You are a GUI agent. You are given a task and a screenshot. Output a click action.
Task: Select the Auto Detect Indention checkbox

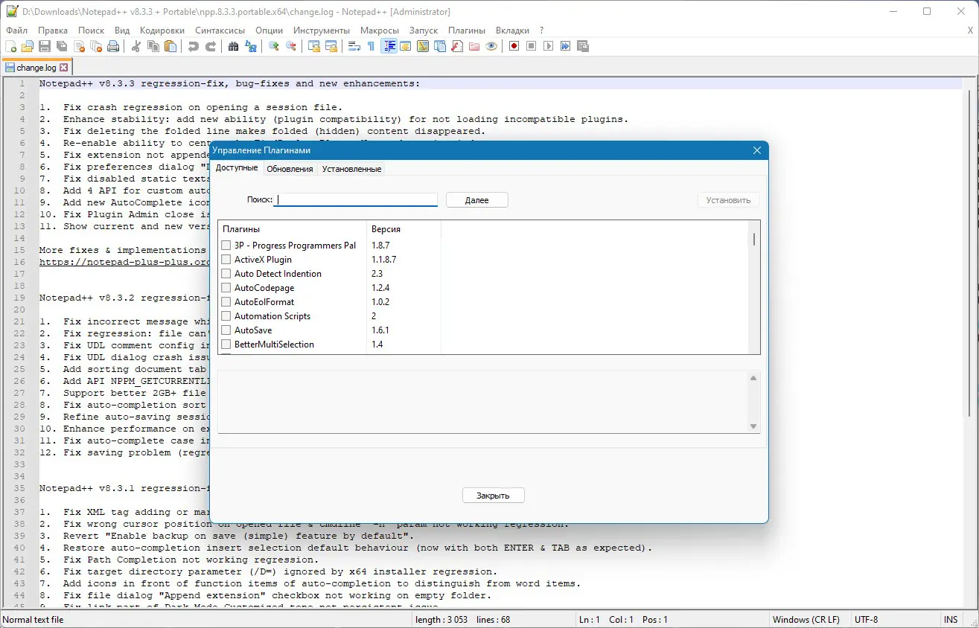[x=226, y=274]
